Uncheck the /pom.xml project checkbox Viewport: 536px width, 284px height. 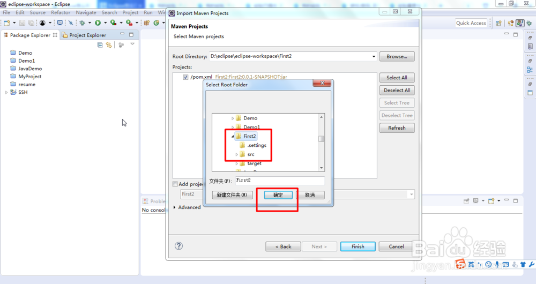coord(185,77)
